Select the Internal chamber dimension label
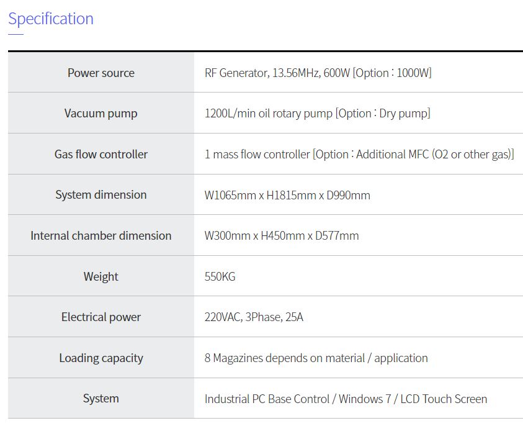Viewport: 523px width, 431px height. [101, 235]
